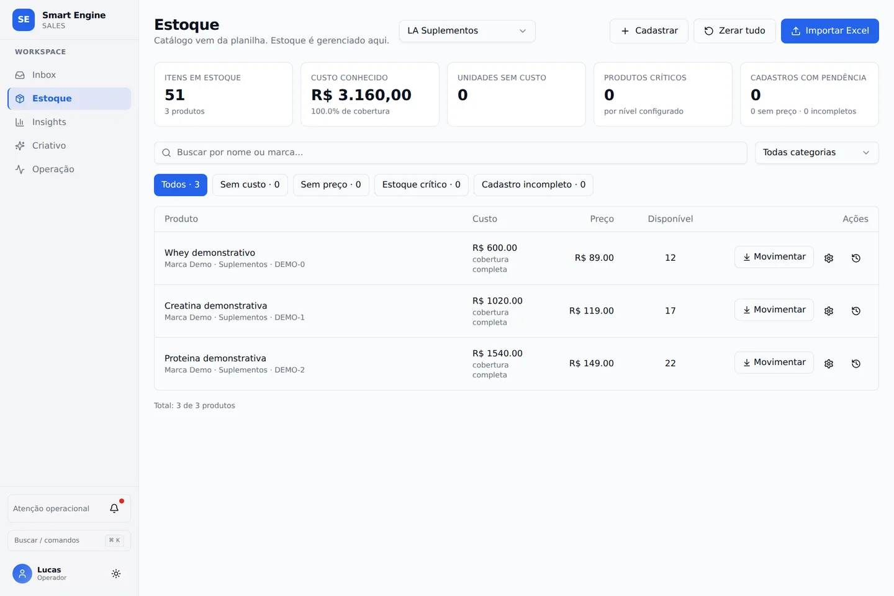Open settings gear for Proteína demonstrativa
894x596 pixels.
point(829,364)
